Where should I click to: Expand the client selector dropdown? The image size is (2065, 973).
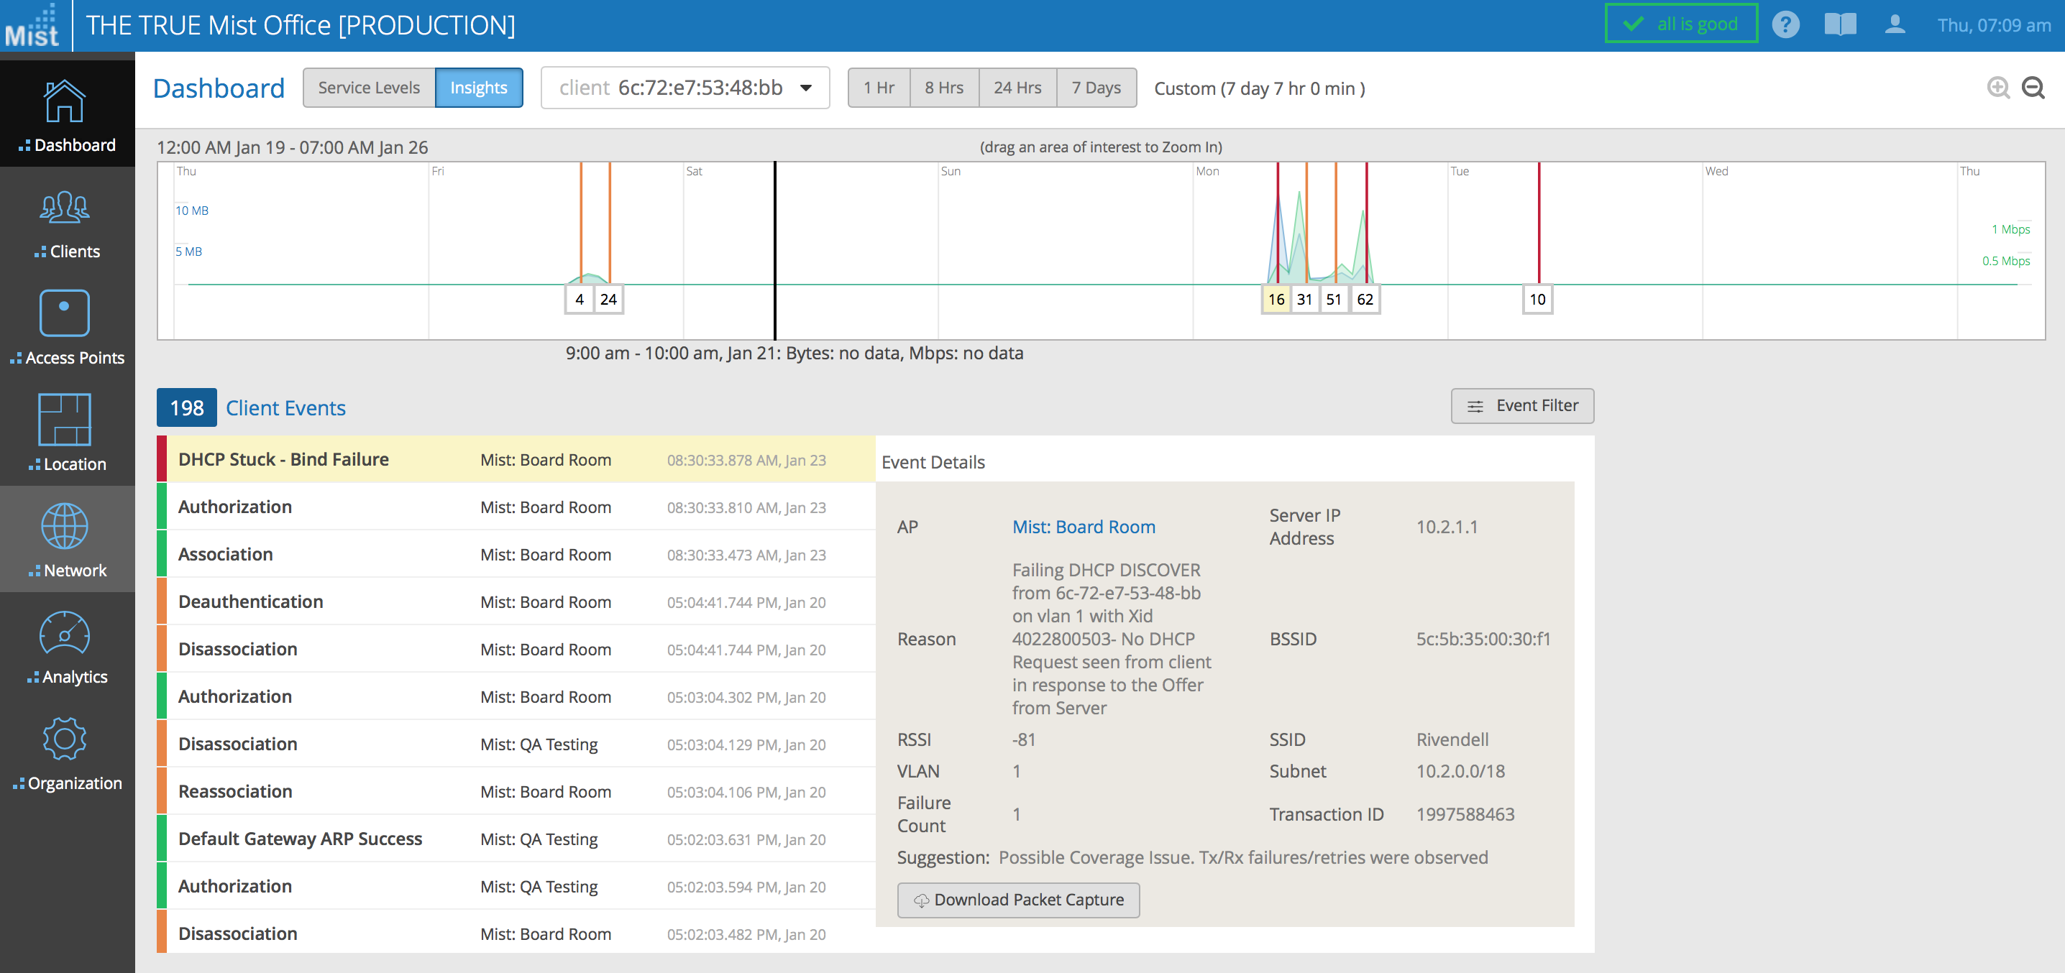pyautogui.click(x=805, y=88)
